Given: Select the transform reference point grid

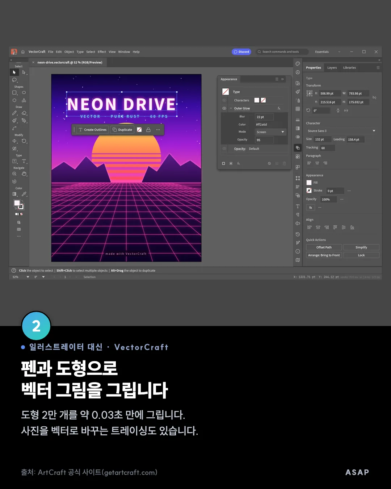Looking at the screenshot, I should pyautogui.click(x=310, y=93).
